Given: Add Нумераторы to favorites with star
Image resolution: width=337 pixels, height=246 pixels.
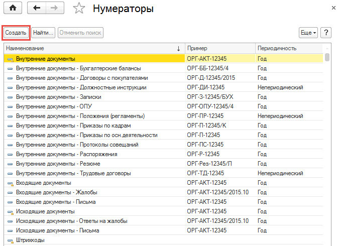Looking at the screenshot, I should (79, 9).
